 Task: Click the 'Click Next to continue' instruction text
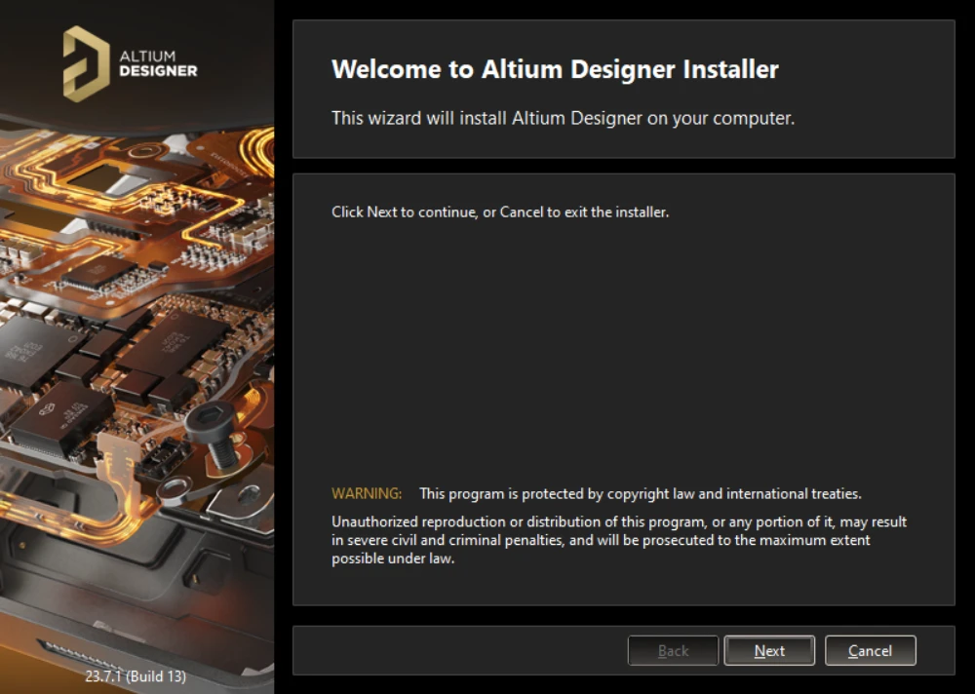(499, 212)
